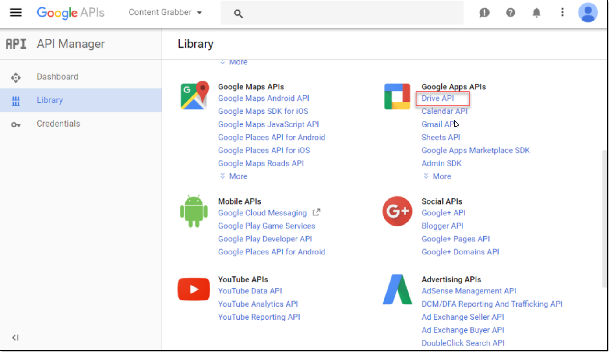Click the feedback speech bubble icon
Viewport: 610px width, 353px height.
[x=484, y=13]
